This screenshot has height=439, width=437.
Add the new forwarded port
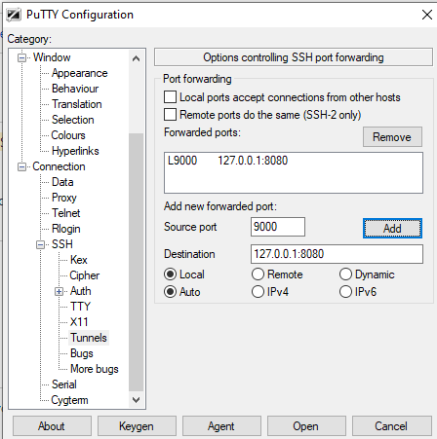coord(392,229)
